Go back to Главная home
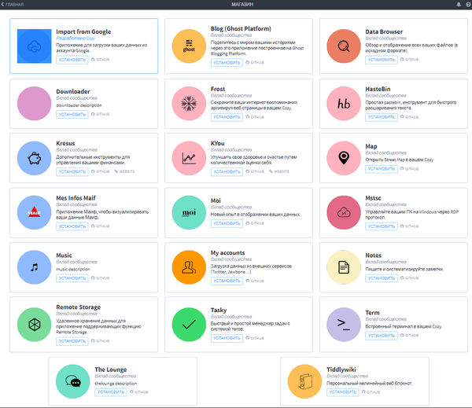 tap(13, 4)
